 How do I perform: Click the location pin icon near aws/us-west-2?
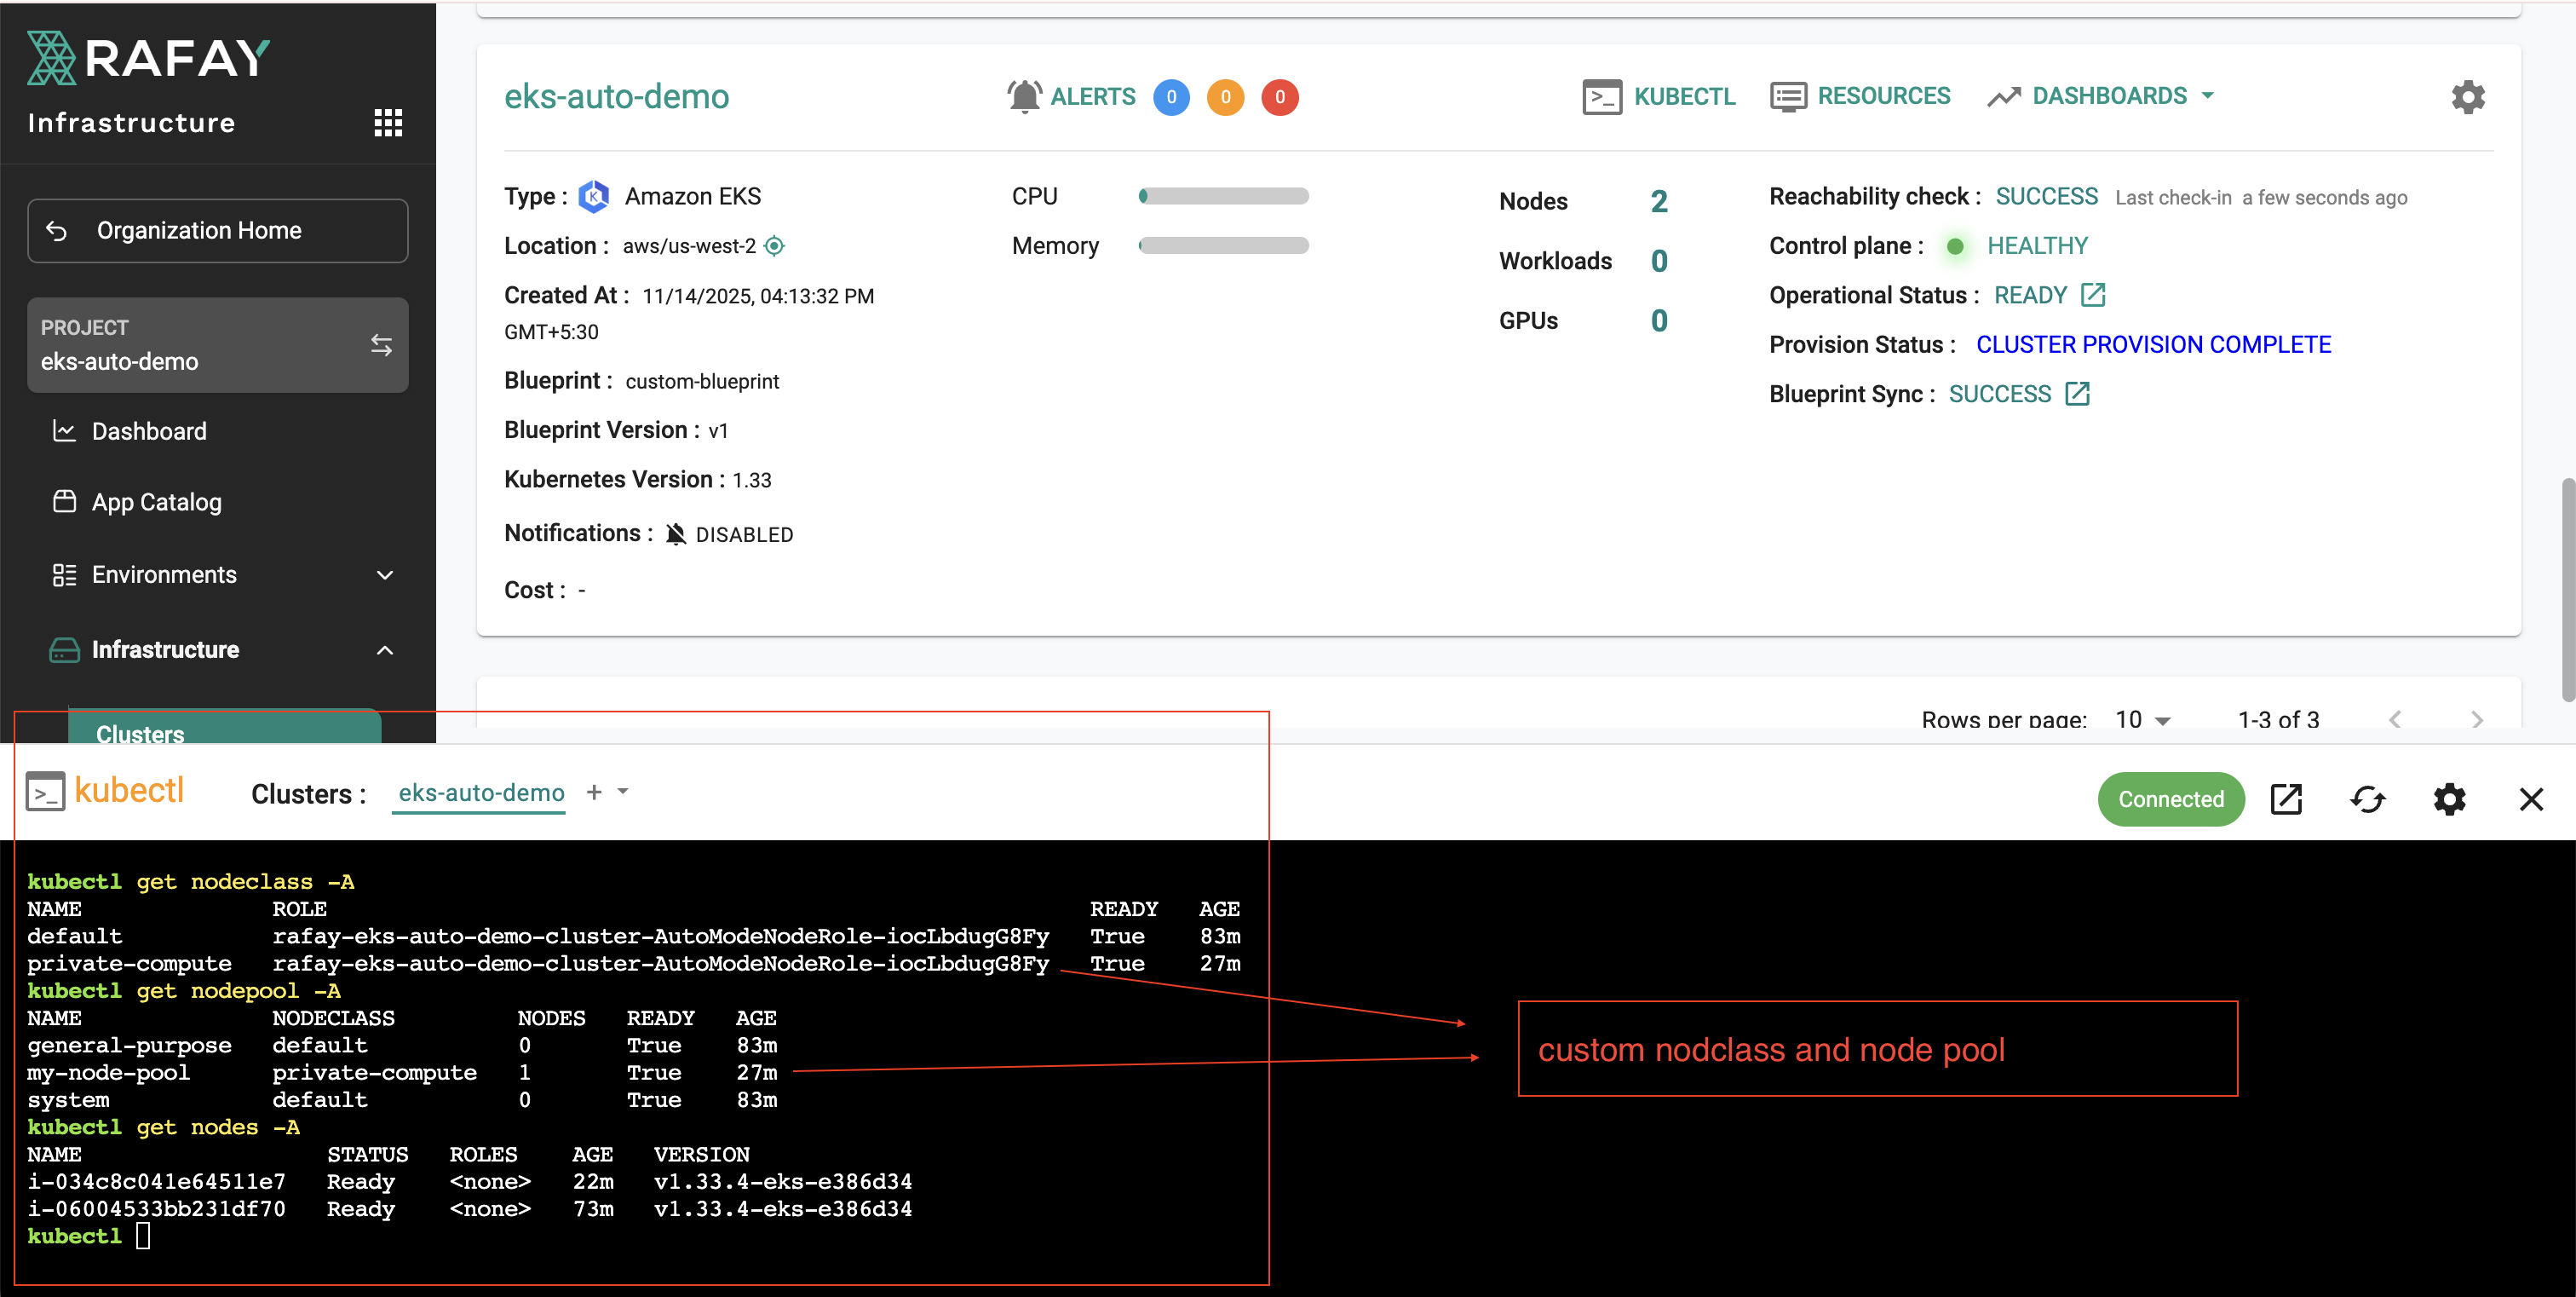pos(775,246)
